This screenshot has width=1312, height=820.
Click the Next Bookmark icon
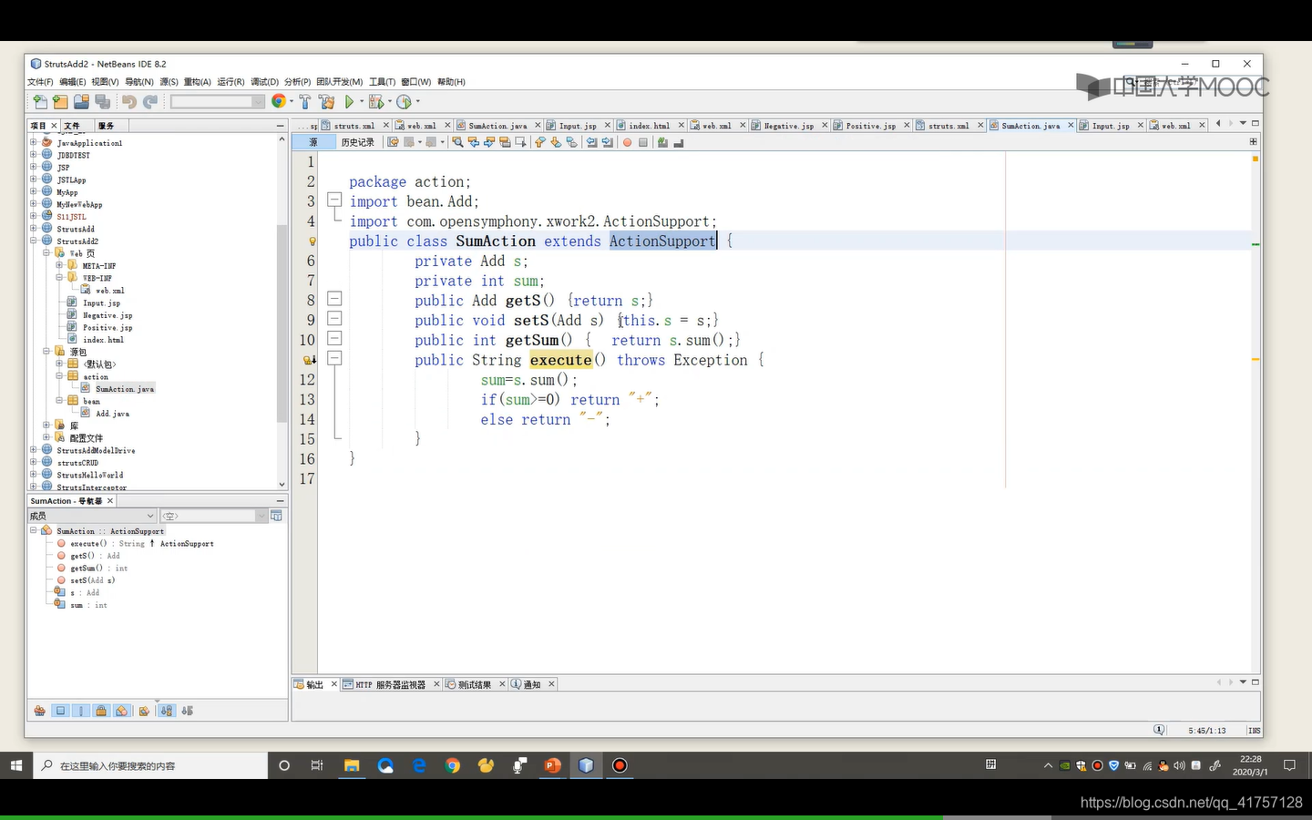click(556, 142)
